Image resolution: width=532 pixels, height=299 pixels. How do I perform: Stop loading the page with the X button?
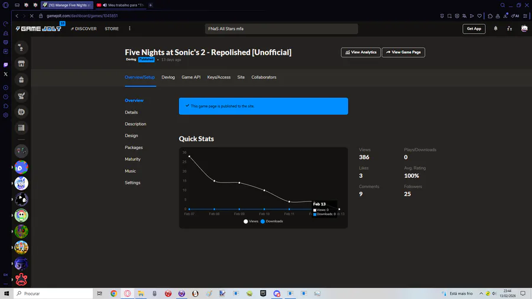point(31,15)
